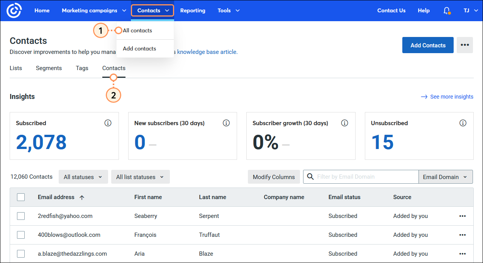Viewport: 483px width, 263px height.
Task: Click the search magnifier icon in filter box
Action: pos(310,177)
